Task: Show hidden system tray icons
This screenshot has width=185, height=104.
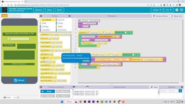Action: (x=163, y=102)
